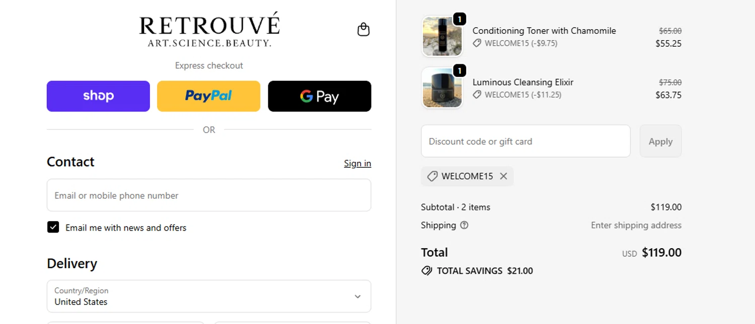Focus the Email or mobile phone number field
This screenshot has height=324, width=755.
click(209, 195)
